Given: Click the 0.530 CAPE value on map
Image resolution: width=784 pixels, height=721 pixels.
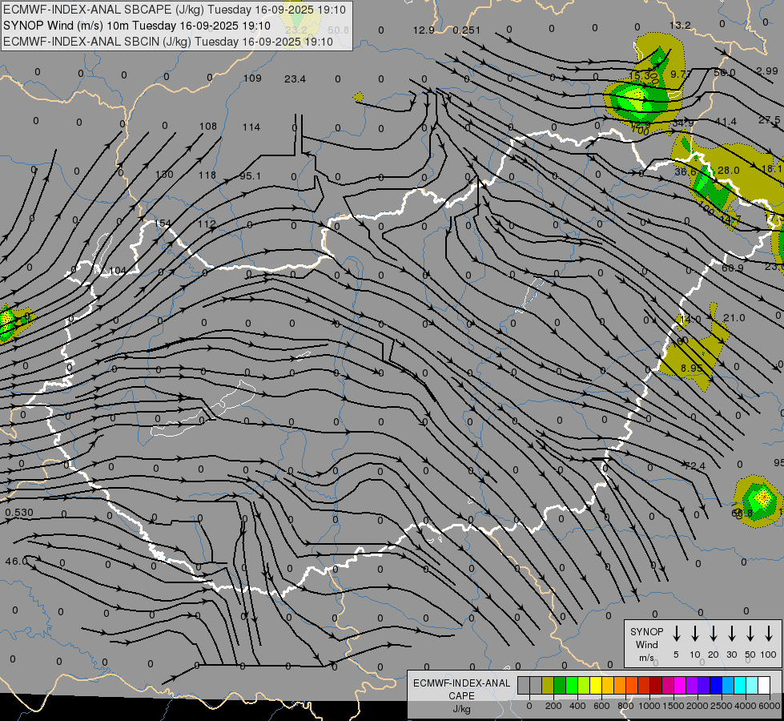Looking at the screenshot, I should pos(19,513).
